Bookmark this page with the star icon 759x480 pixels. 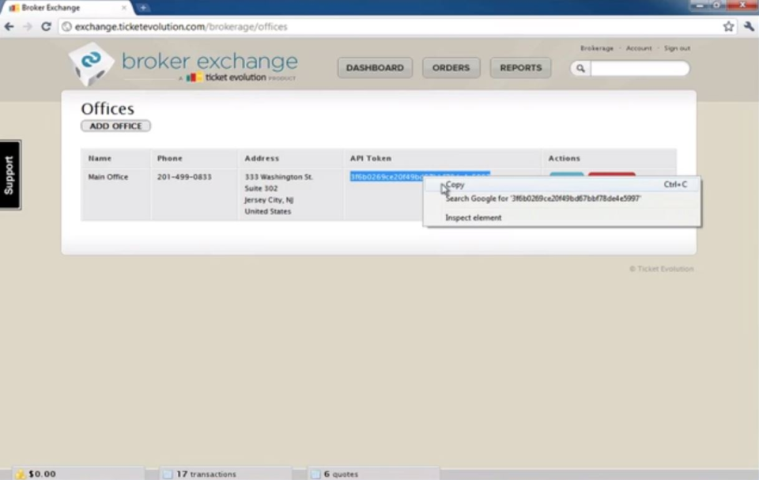tap(727, 26)
